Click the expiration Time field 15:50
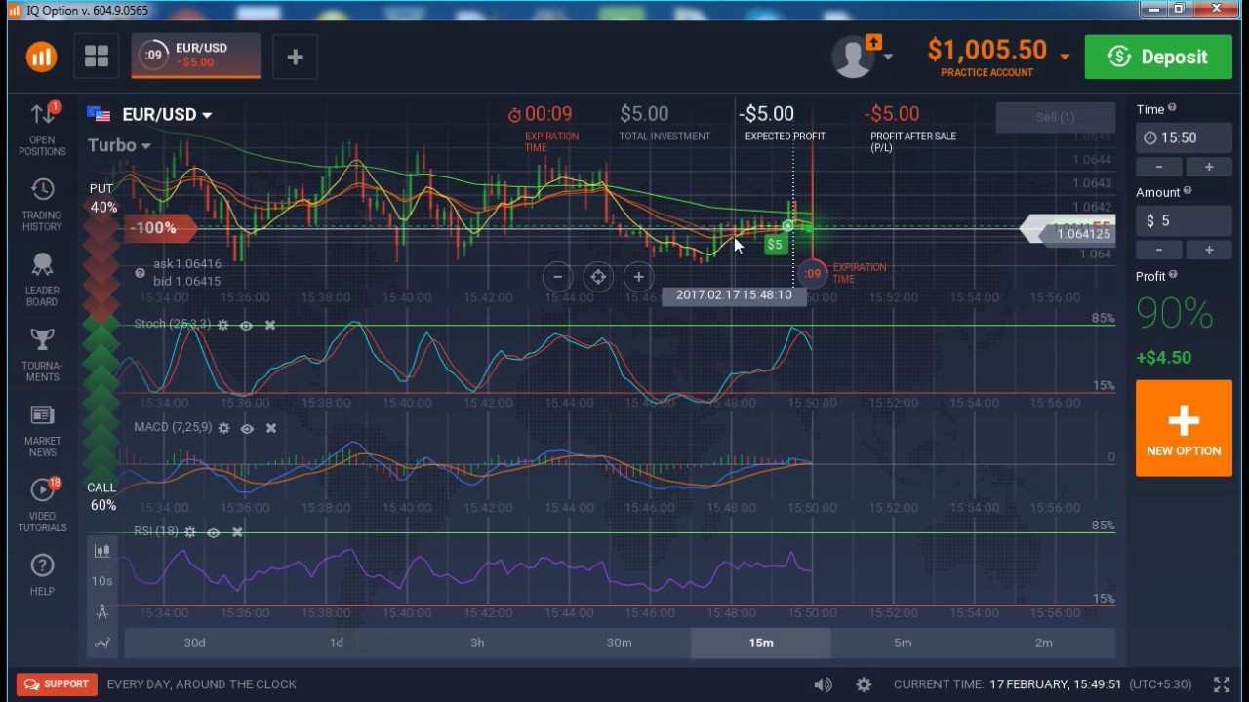The height and width of the screenshot is (702, 1249). click(x=1184, y=138)
